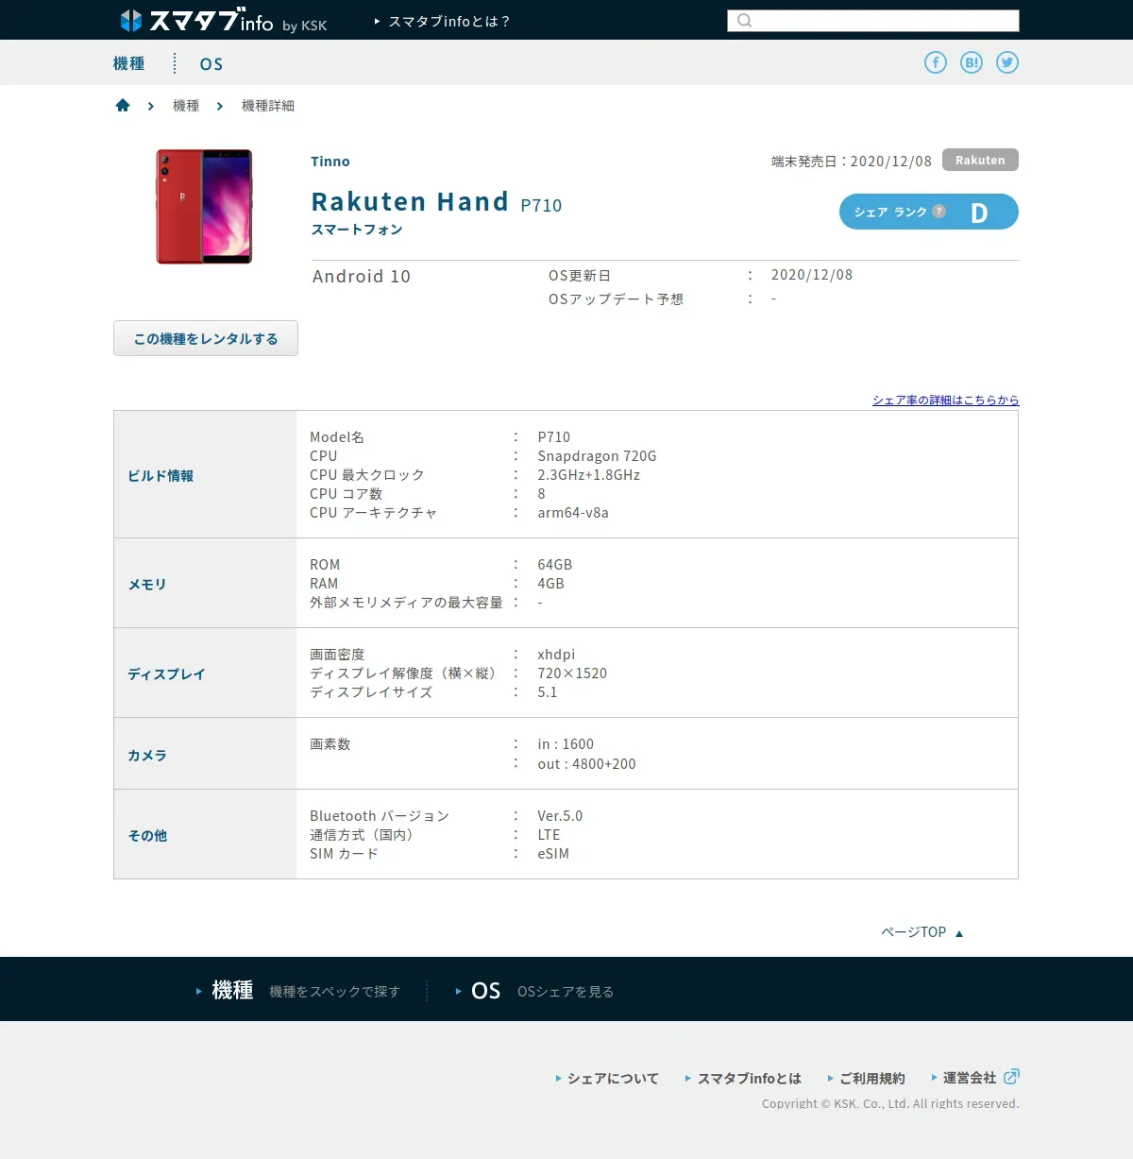Click the RAM 4GB value
The height and width of the screenshot is (1159, 1133).
[550, 584]
